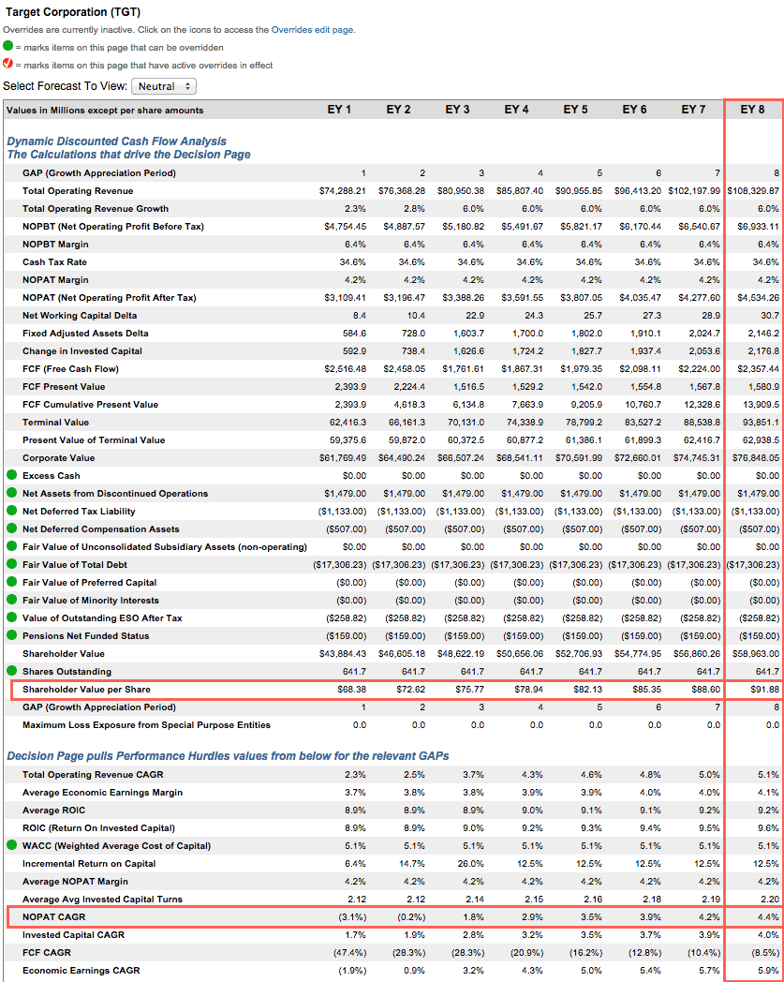Select EY 3 Incremental Return on Capital 26.0%
The width and height of the screenshot is (784, 982).
[470, 863]
